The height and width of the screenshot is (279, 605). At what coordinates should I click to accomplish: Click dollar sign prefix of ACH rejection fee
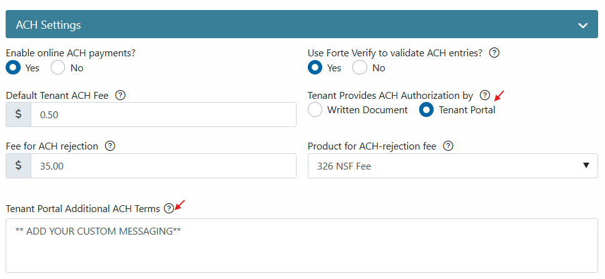[19, 166]
